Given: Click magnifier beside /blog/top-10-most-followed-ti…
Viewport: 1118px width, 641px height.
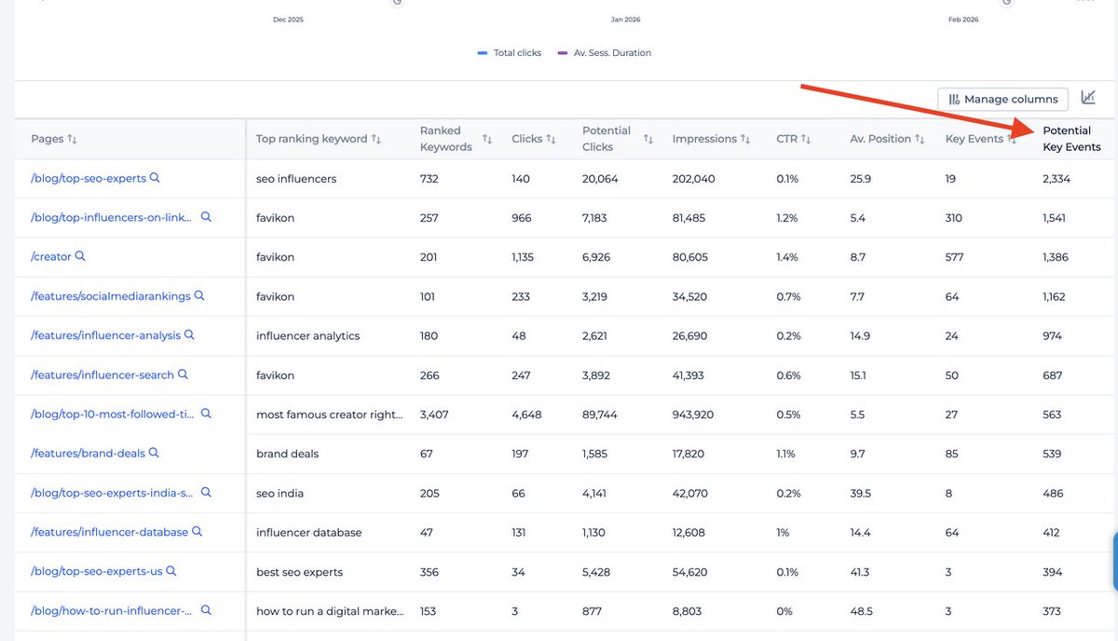Looking at the screenshot, I should (x=206, y=413).
